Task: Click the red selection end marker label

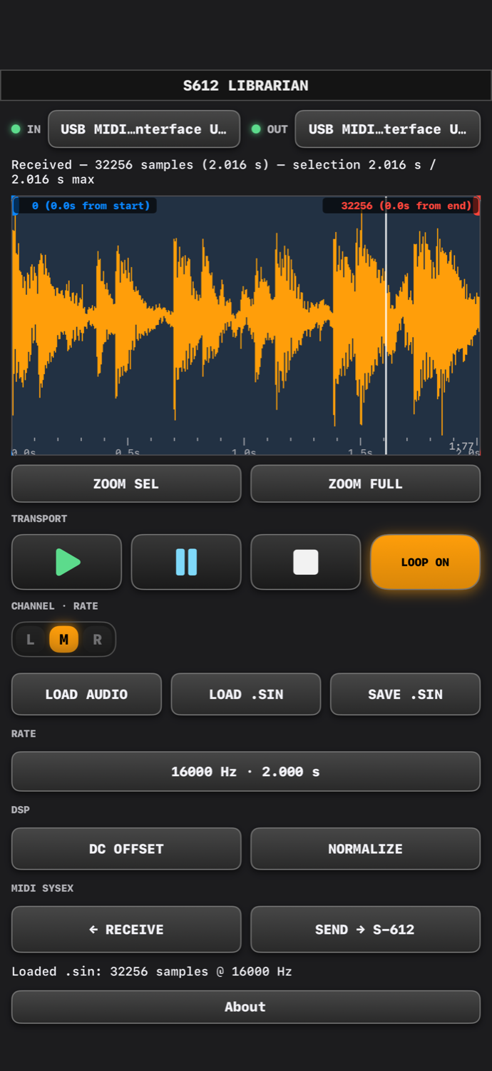Action: click(399, 206)
